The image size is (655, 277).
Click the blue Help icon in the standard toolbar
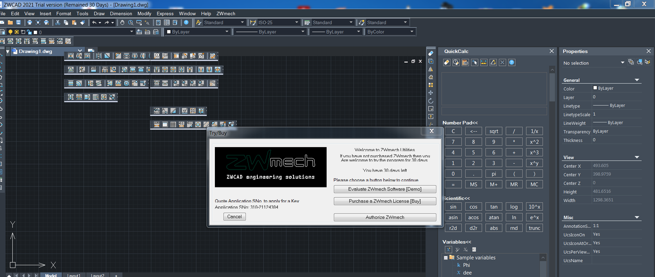(x=186, y=22)
